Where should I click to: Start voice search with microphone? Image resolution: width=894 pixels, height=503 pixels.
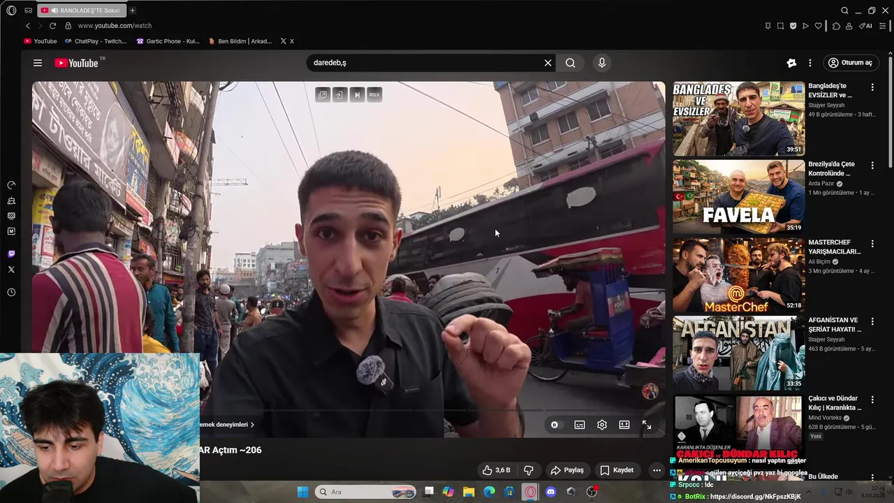point(602,63)
